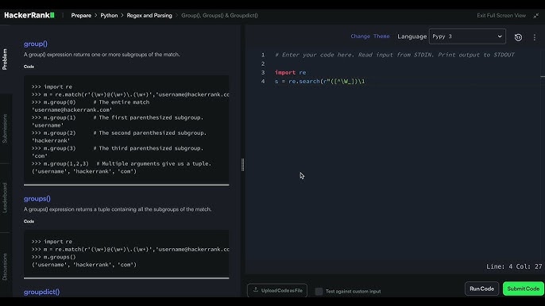Toggle Test against custom input checkbox
Viewport: 545px width, 306px height.
pyautogui.click(x=319, y=292)
